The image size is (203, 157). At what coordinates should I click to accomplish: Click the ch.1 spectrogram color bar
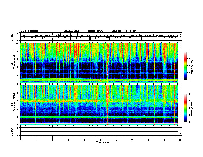[x=186, y=66]
